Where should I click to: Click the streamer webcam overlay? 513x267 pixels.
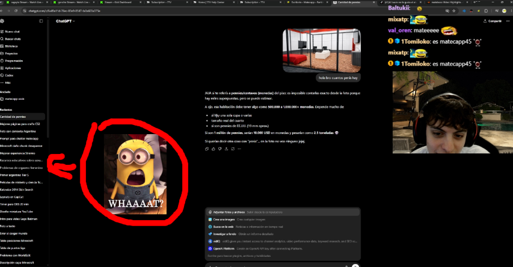click(453, 112)
